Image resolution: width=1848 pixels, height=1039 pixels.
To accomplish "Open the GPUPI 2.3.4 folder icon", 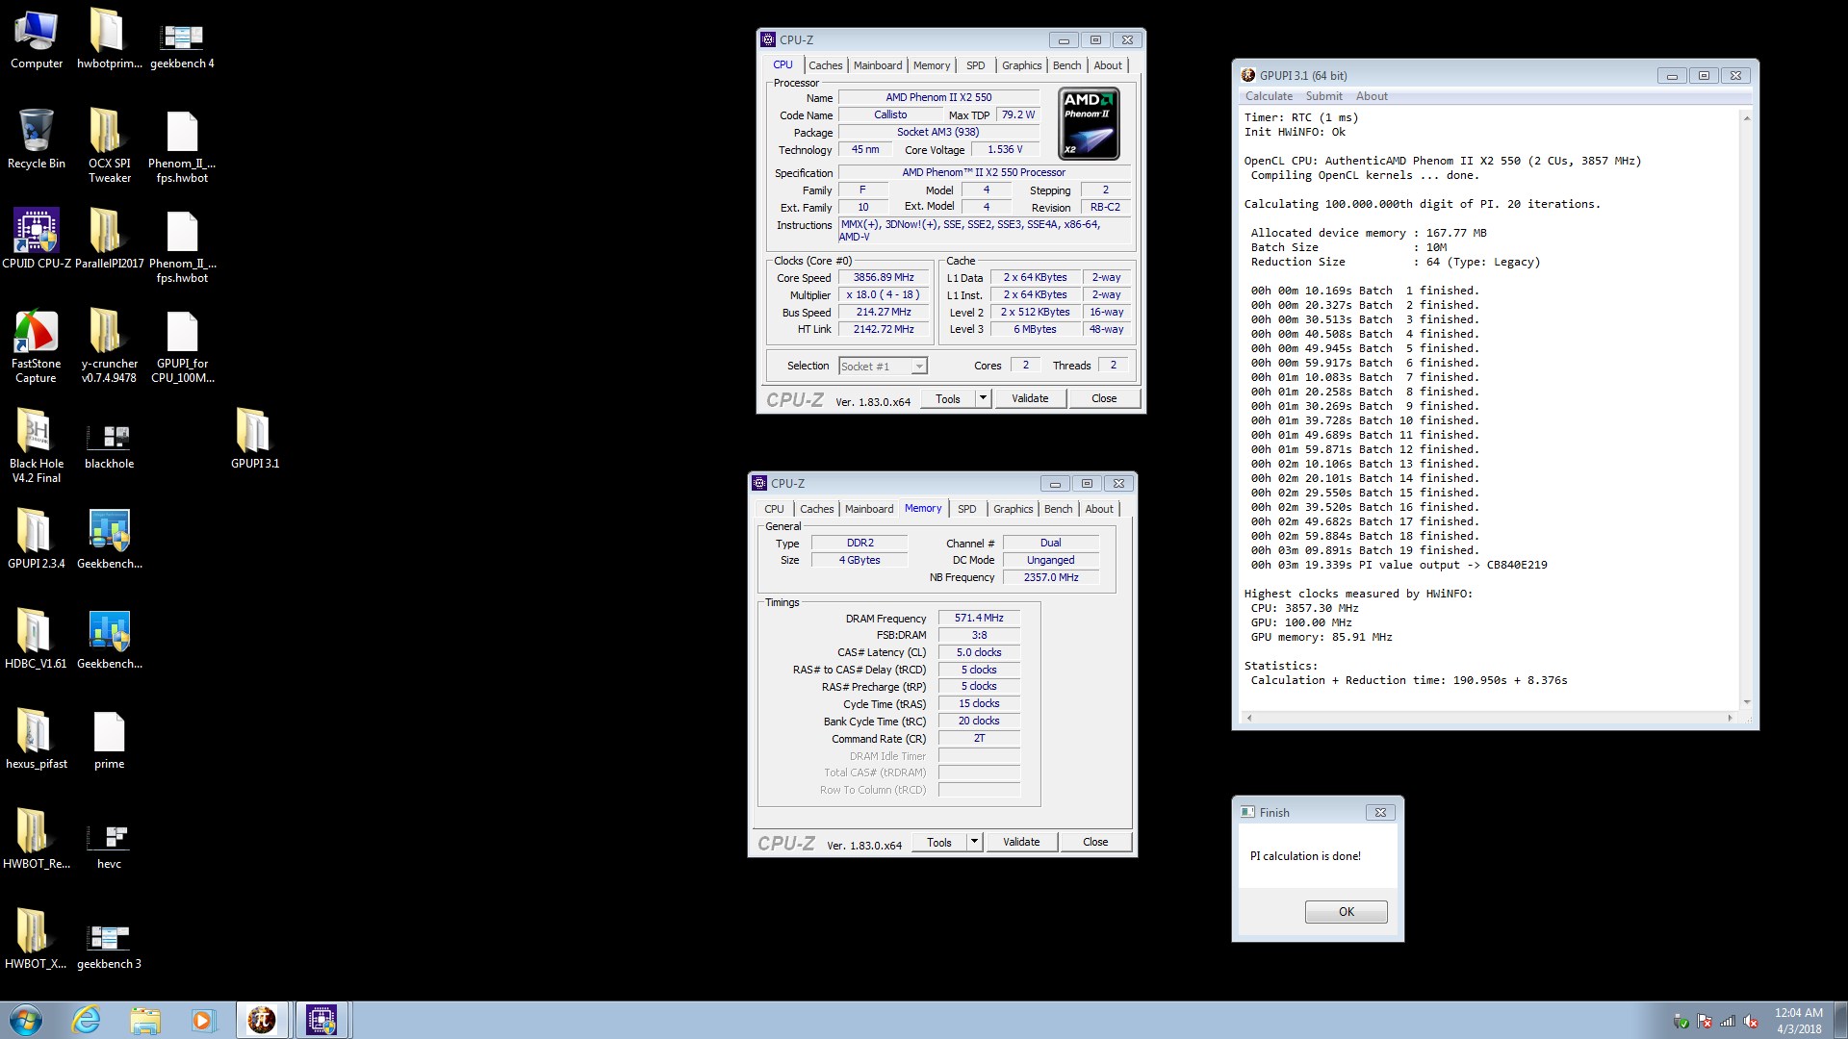I will pyautogui.click(x=37, y=540).
